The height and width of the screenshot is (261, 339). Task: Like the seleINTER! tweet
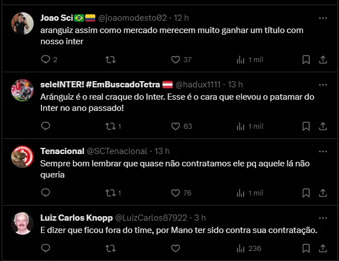click(175, 126)
